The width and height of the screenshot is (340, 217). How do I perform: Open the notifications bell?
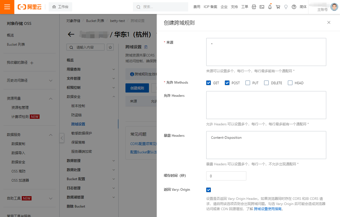[x=270, y=7]
